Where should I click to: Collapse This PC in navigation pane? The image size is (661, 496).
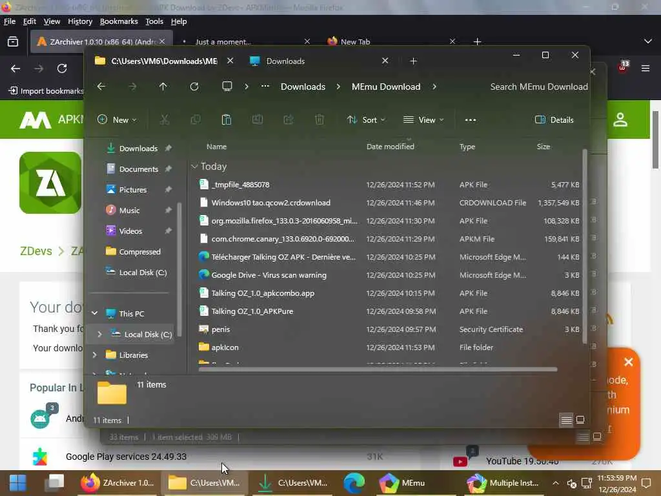[x=94, y=313]
